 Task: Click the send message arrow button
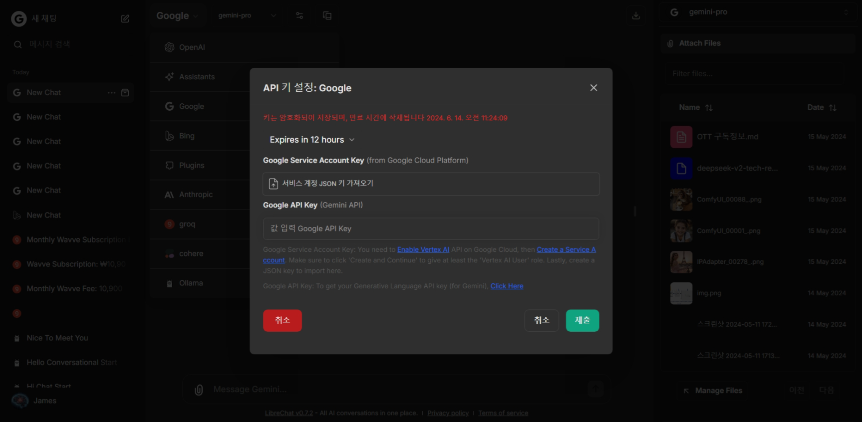click(x=595, y=389)
